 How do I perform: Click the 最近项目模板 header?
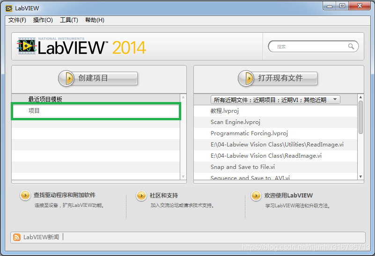click(x=45, y=99)
